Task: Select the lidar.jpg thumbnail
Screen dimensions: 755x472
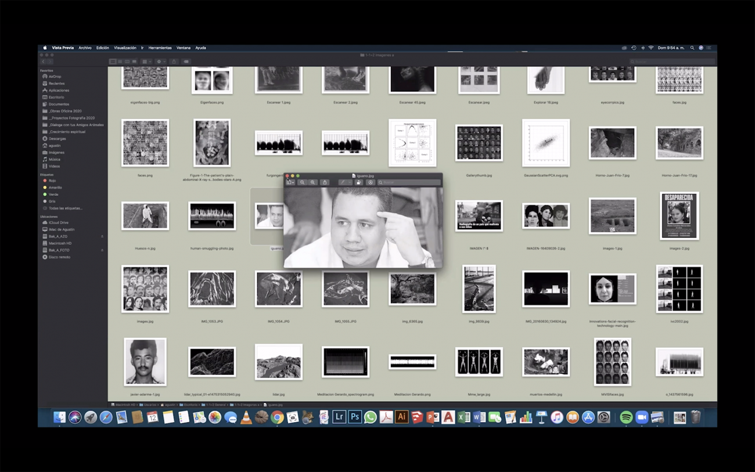Action: pos(279,362)
